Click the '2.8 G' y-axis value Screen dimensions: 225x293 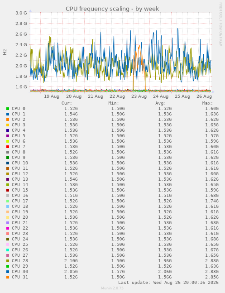coord(21,24)
